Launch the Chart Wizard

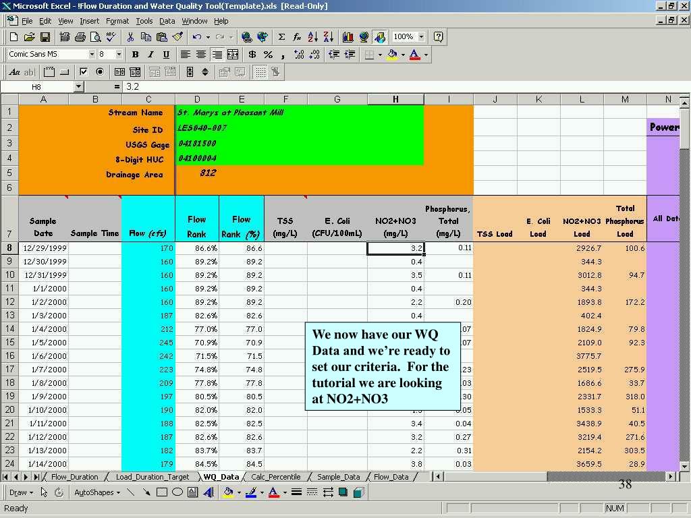click(348, 37)
